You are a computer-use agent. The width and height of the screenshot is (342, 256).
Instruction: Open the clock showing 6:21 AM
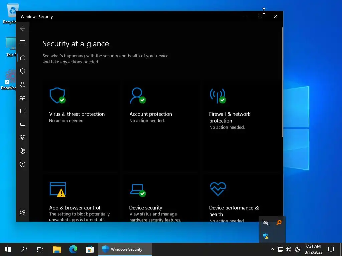[313, 249]
